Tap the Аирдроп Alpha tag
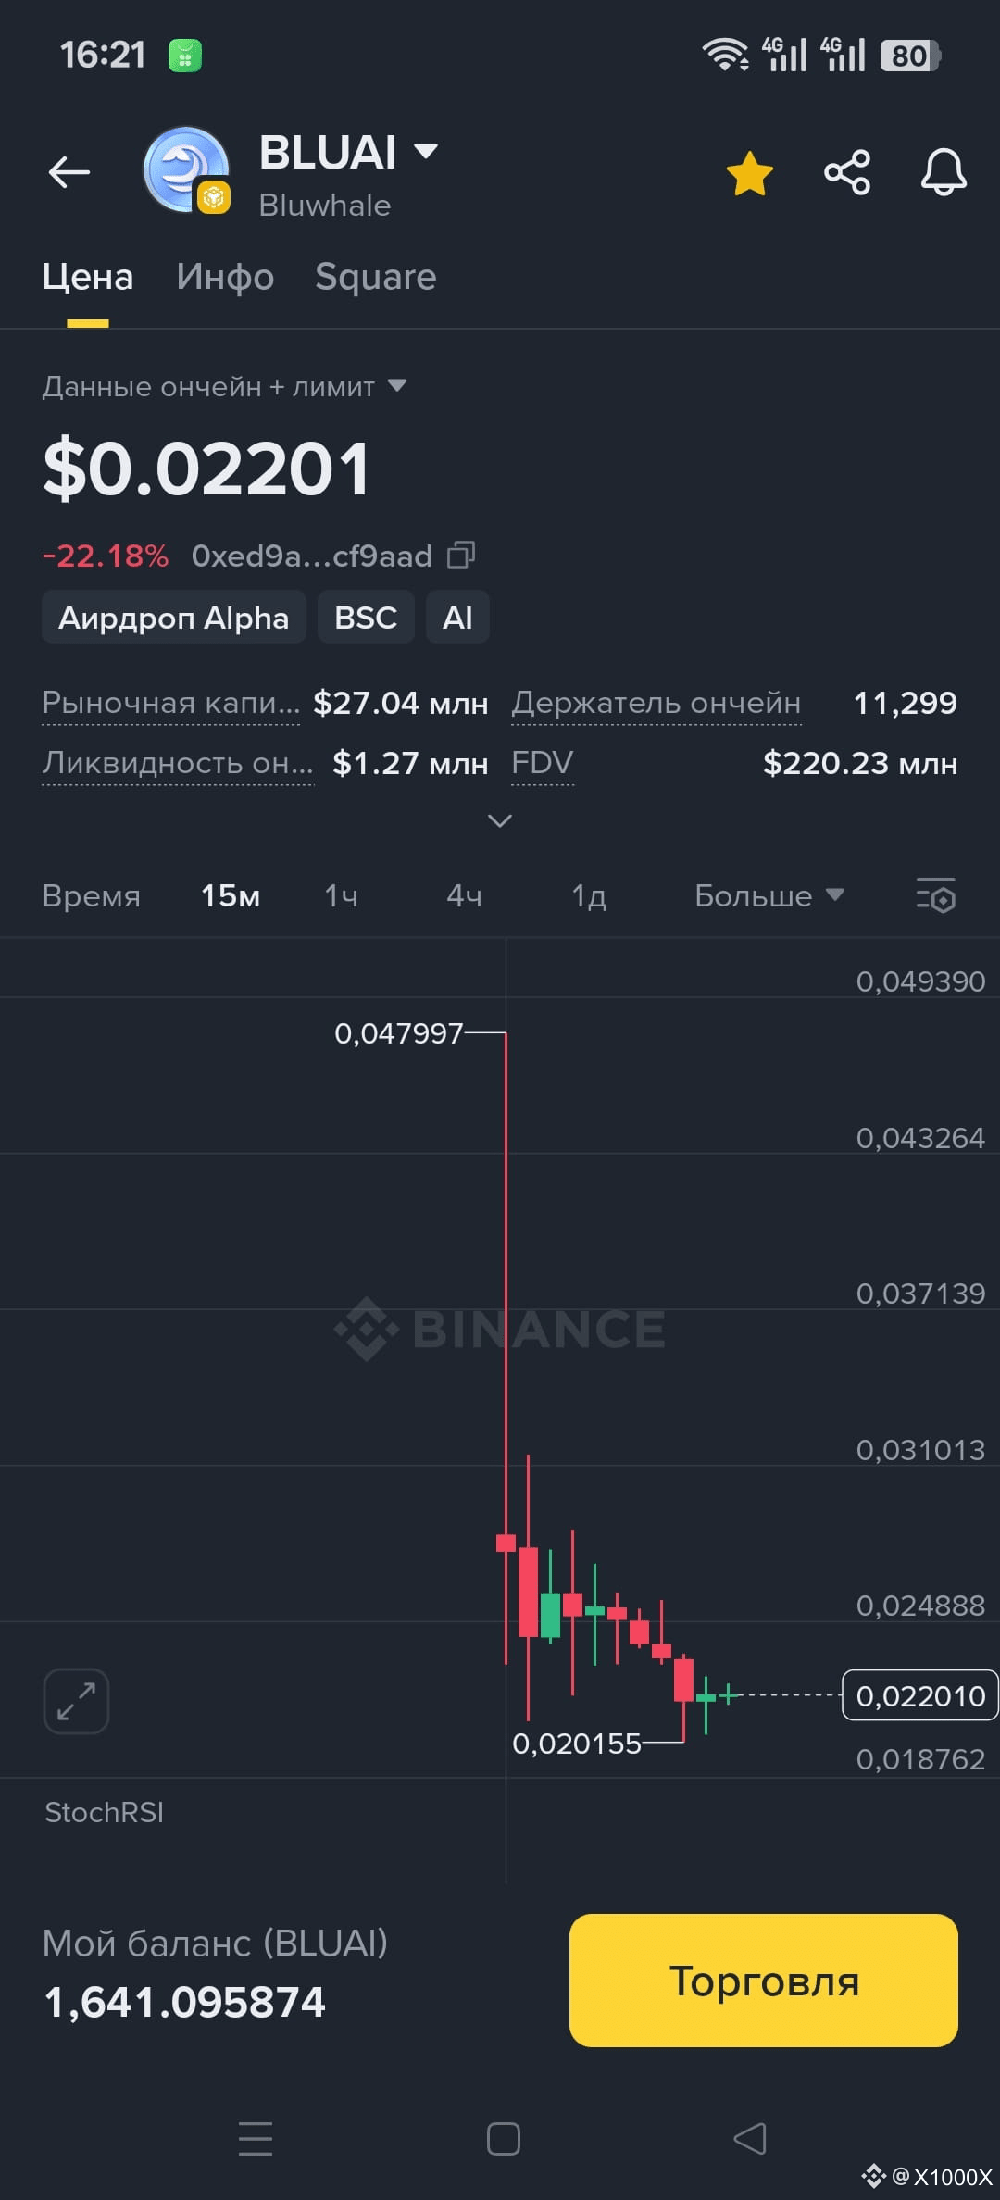 [x=173, y=618]
